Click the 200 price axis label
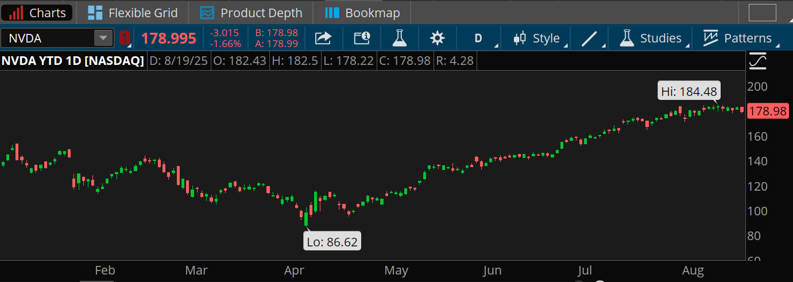Image resolution: width=793 pixels, height=282 pixels. click(x=758, y=87)
